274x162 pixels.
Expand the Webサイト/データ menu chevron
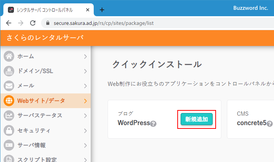(x=85, y=101)
